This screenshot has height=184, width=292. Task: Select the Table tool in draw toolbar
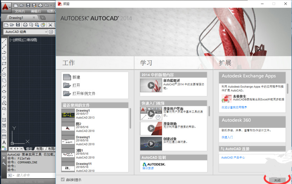coord(4,137)
